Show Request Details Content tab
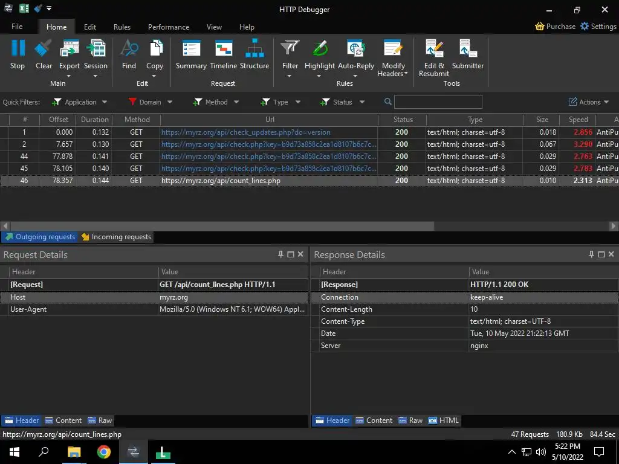Image resolution: width=619 pixels, height=464 pixels. click(x=63, y=420)
